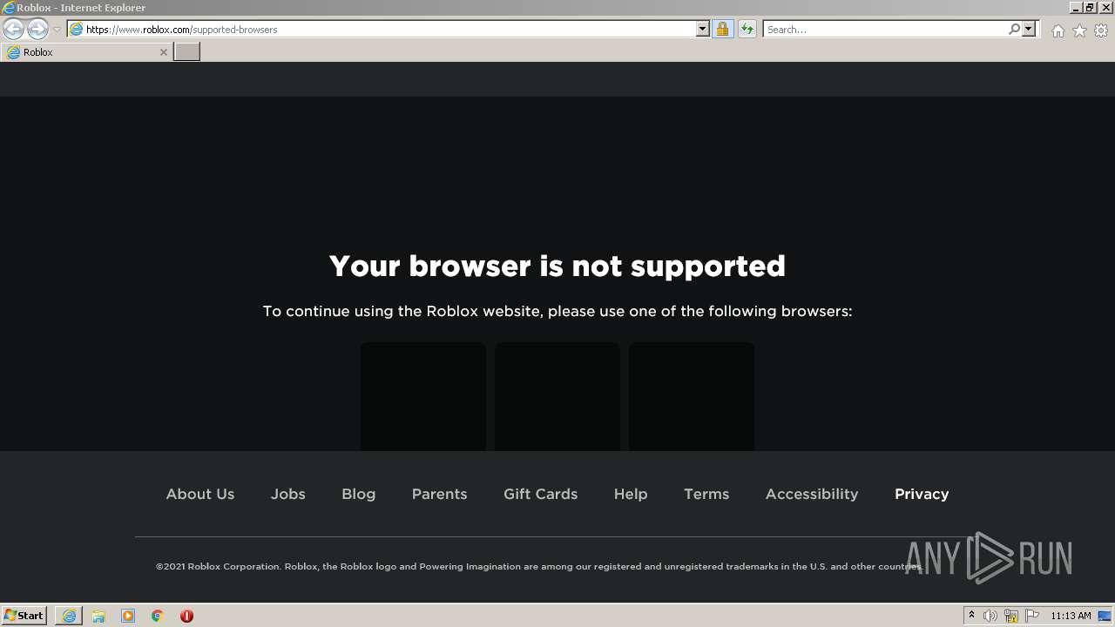Open the search provider dropdown arrow
Image resolution: width=1115 pixels, height=627 pixels.
pyautogui.click(x=1029, y=29)
